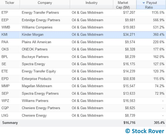Open the Kinder Morgan company row
Image resolution: width=166 pixels, height=135 pixels.
pos(83,35)
